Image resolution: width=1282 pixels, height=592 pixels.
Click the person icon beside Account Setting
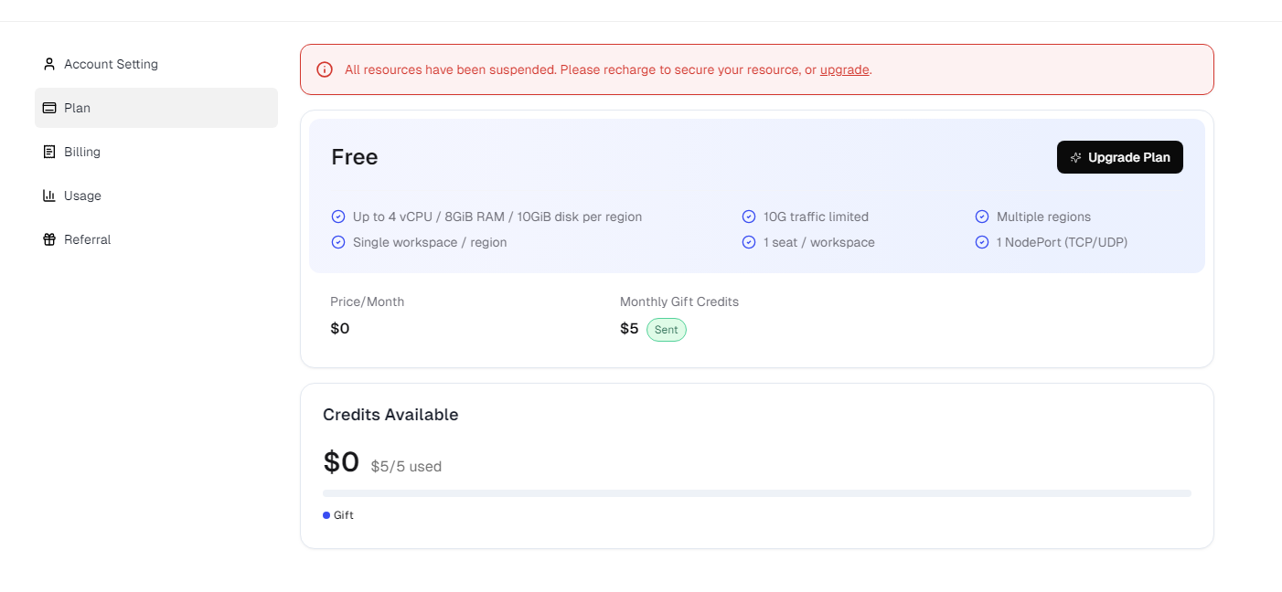[49, 64]
